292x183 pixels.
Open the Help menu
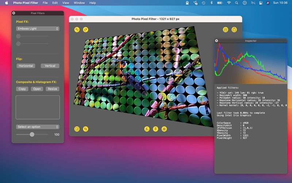coord(93,3)
